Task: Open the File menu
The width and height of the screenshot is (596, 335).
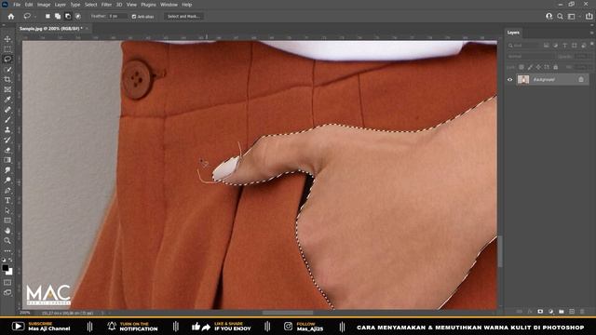Action: click(x=17, y=5)
